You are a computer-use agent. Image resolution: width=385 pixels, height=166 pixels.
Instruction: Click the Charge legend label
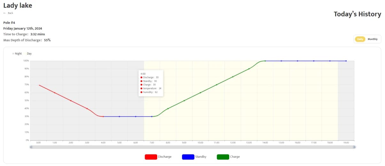coord(235,157)
